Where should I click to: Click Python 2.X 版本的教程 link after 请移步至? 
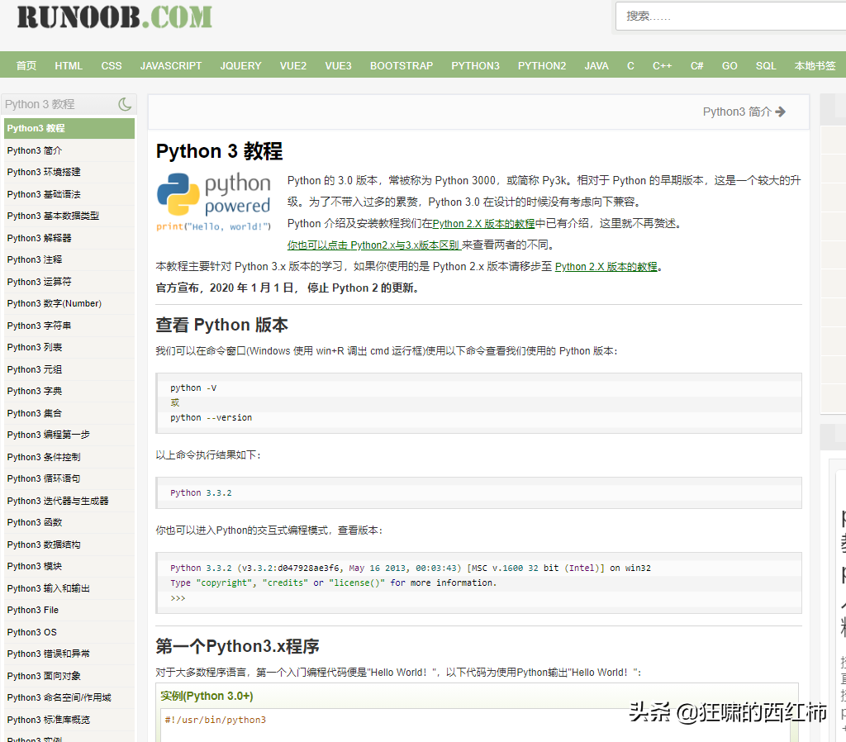coord(606,267)
